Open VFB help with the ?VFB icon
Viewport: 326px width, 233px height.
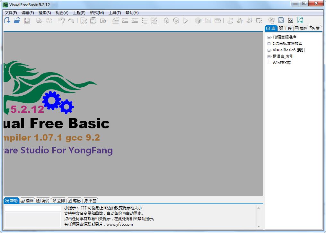[300, 20]
